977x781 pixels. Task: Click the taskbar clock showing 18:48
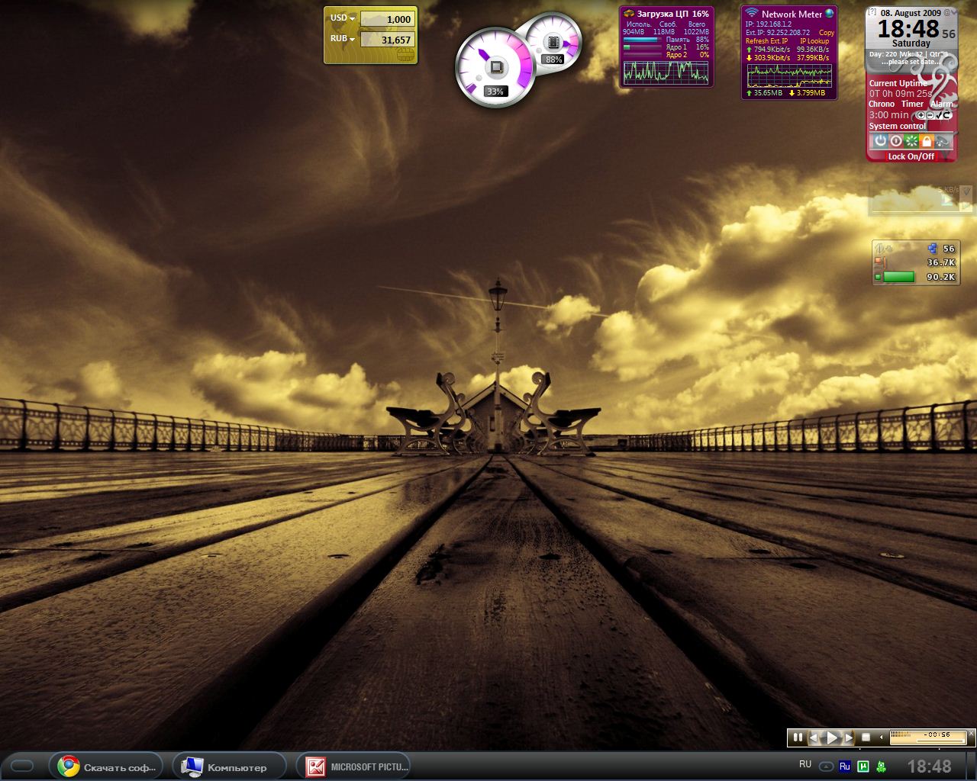click(929, 767)
